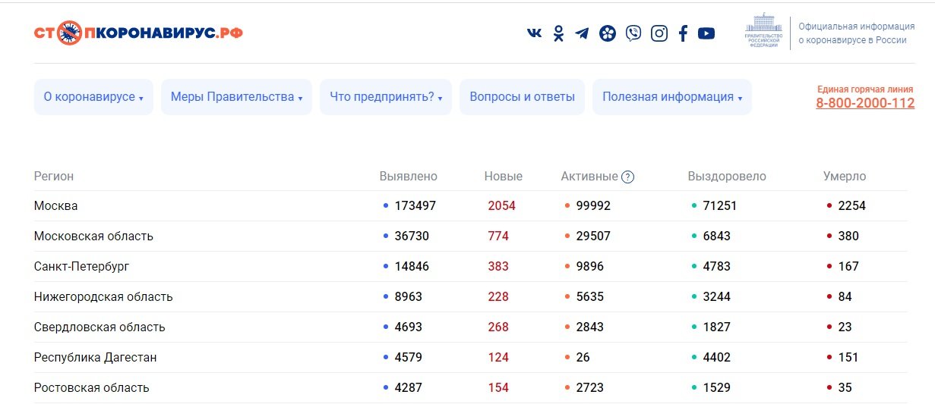Viewport: 935px width, 404px height.
Task: Click the Выздоровело column header
Action: point(727,176)
